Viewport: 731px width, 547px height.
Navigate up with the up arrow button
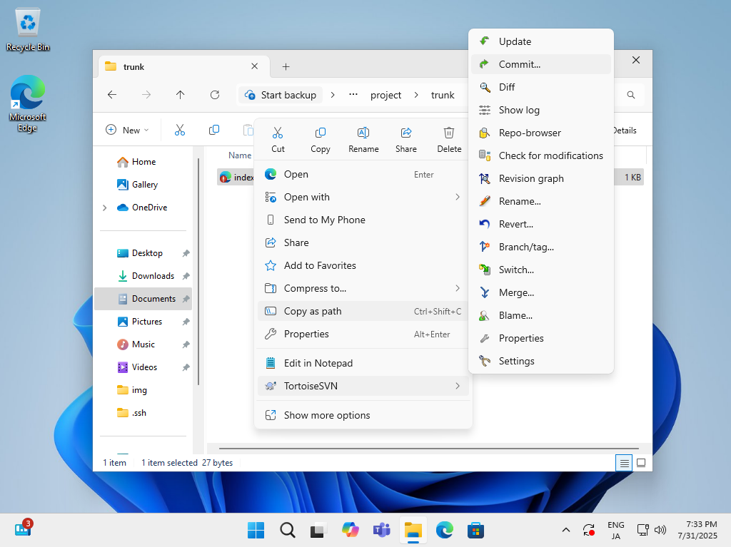(x=181, y=95)
